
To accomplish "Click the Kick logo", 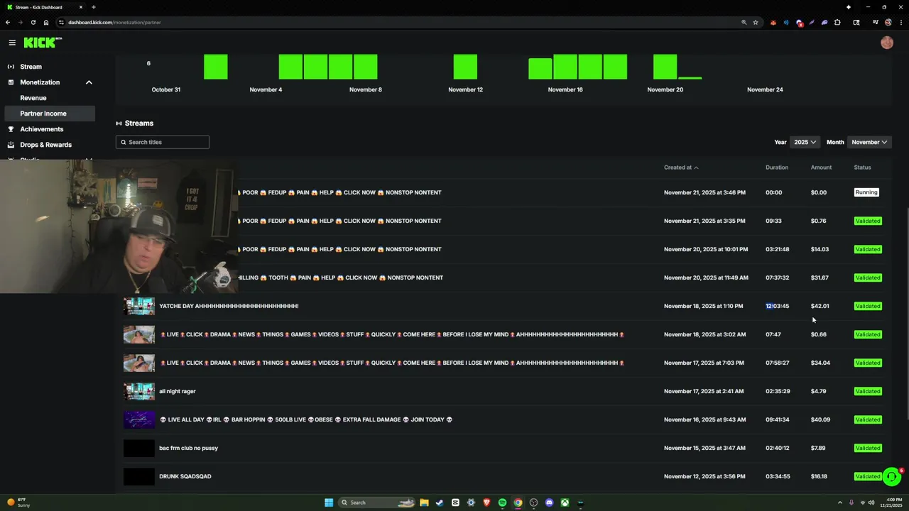I will tap(43, 43).
